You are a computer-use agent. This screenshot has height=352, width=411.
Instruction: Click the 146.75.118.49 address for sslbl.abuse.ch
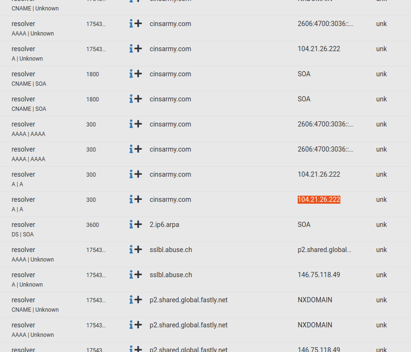click(x=319, y=275)
